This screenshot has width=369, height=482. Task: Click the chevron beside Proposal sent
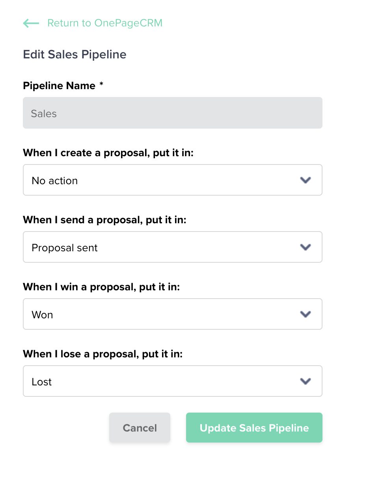coord(305,247)
